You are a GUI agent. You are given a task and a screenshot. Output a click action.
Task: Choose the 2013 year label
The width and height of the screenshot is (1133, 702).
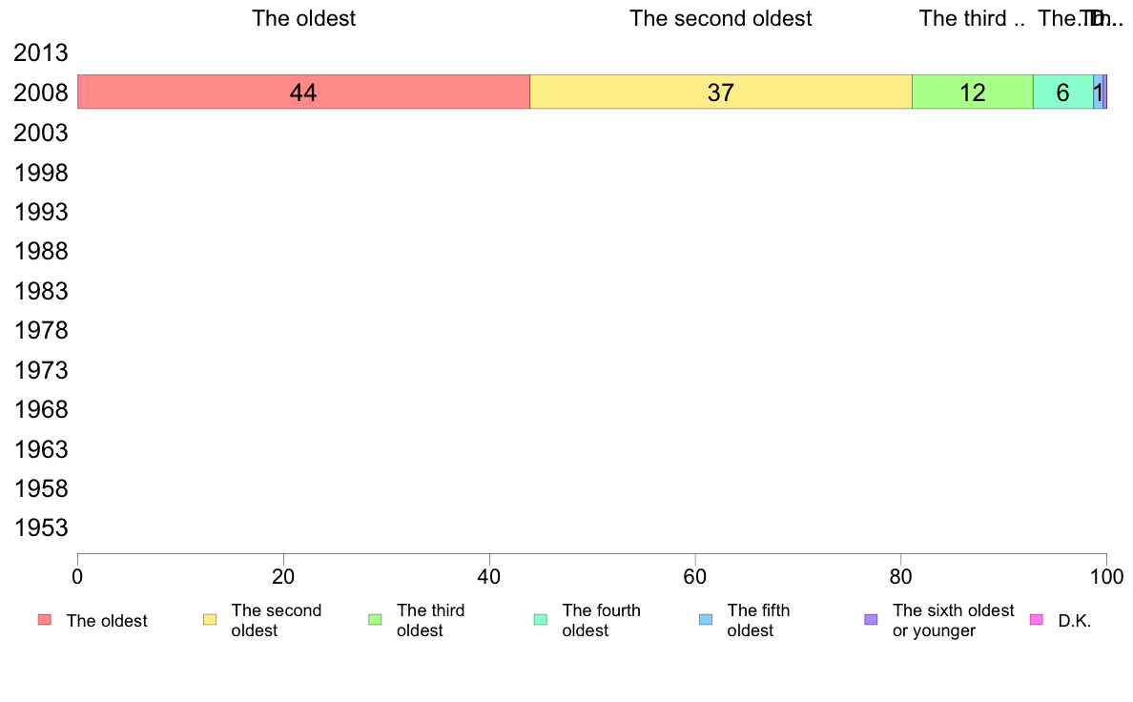pos(41,53)
